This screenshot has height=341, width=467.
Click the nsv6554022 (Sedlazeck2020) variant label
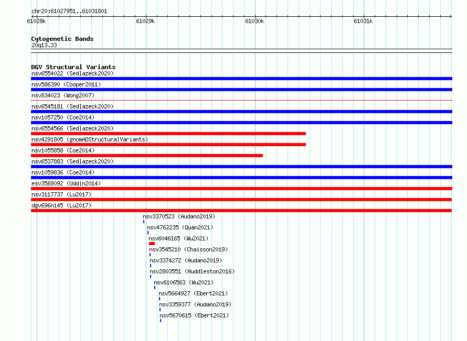(72, 73)
